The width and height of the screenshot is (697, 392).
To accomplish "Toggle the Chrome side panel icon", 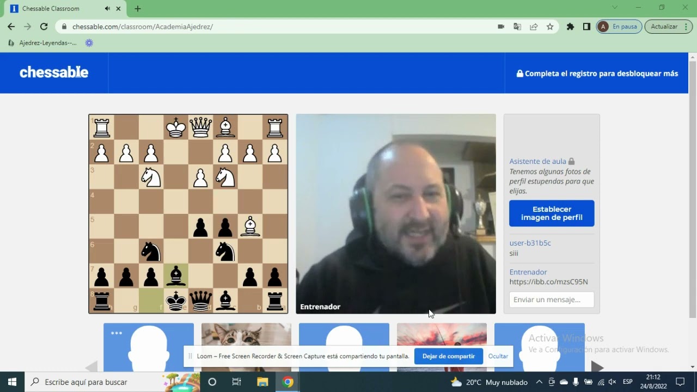I will [x=586, y=27].
